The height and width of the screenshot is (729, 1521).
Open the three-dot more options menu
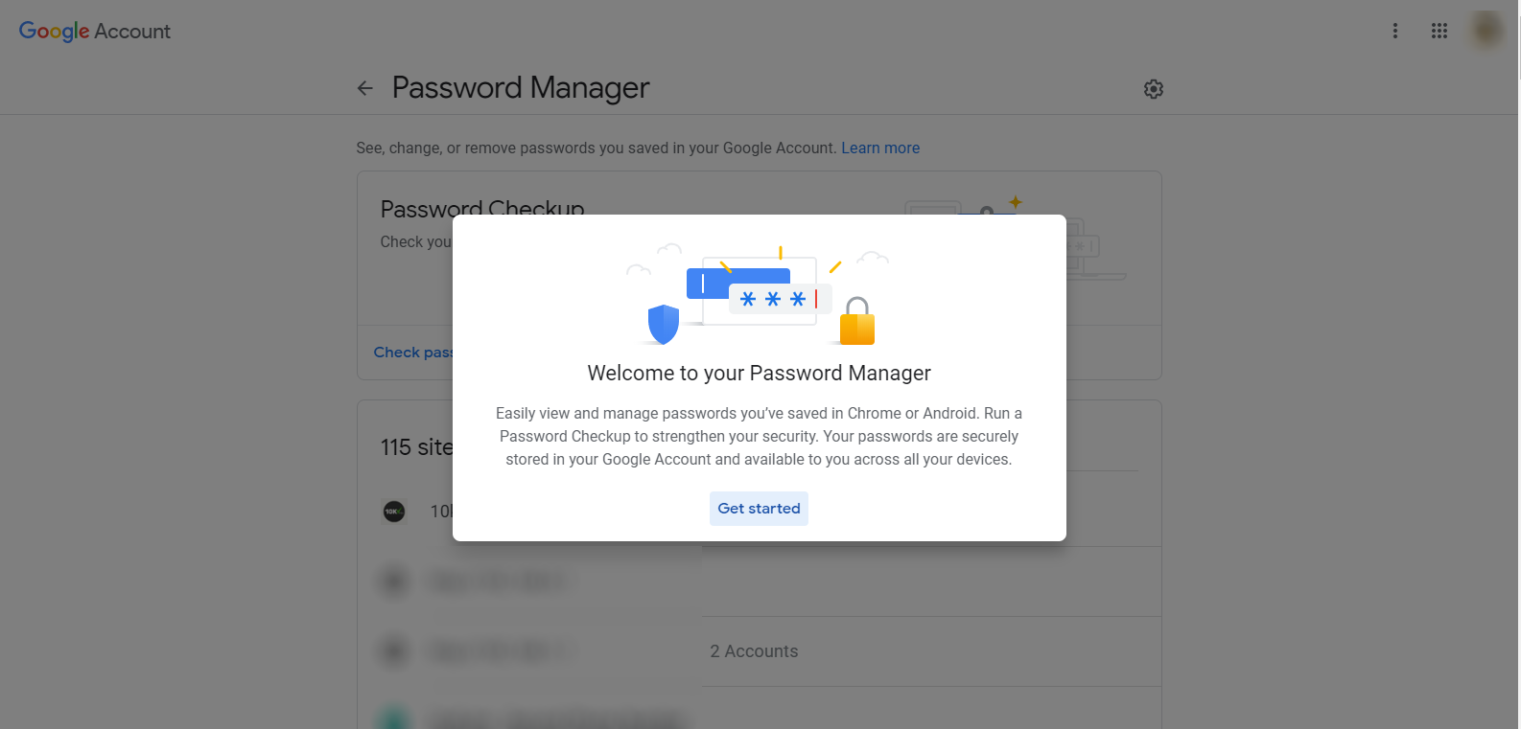pyautogui.click(x=1395, y=31)
